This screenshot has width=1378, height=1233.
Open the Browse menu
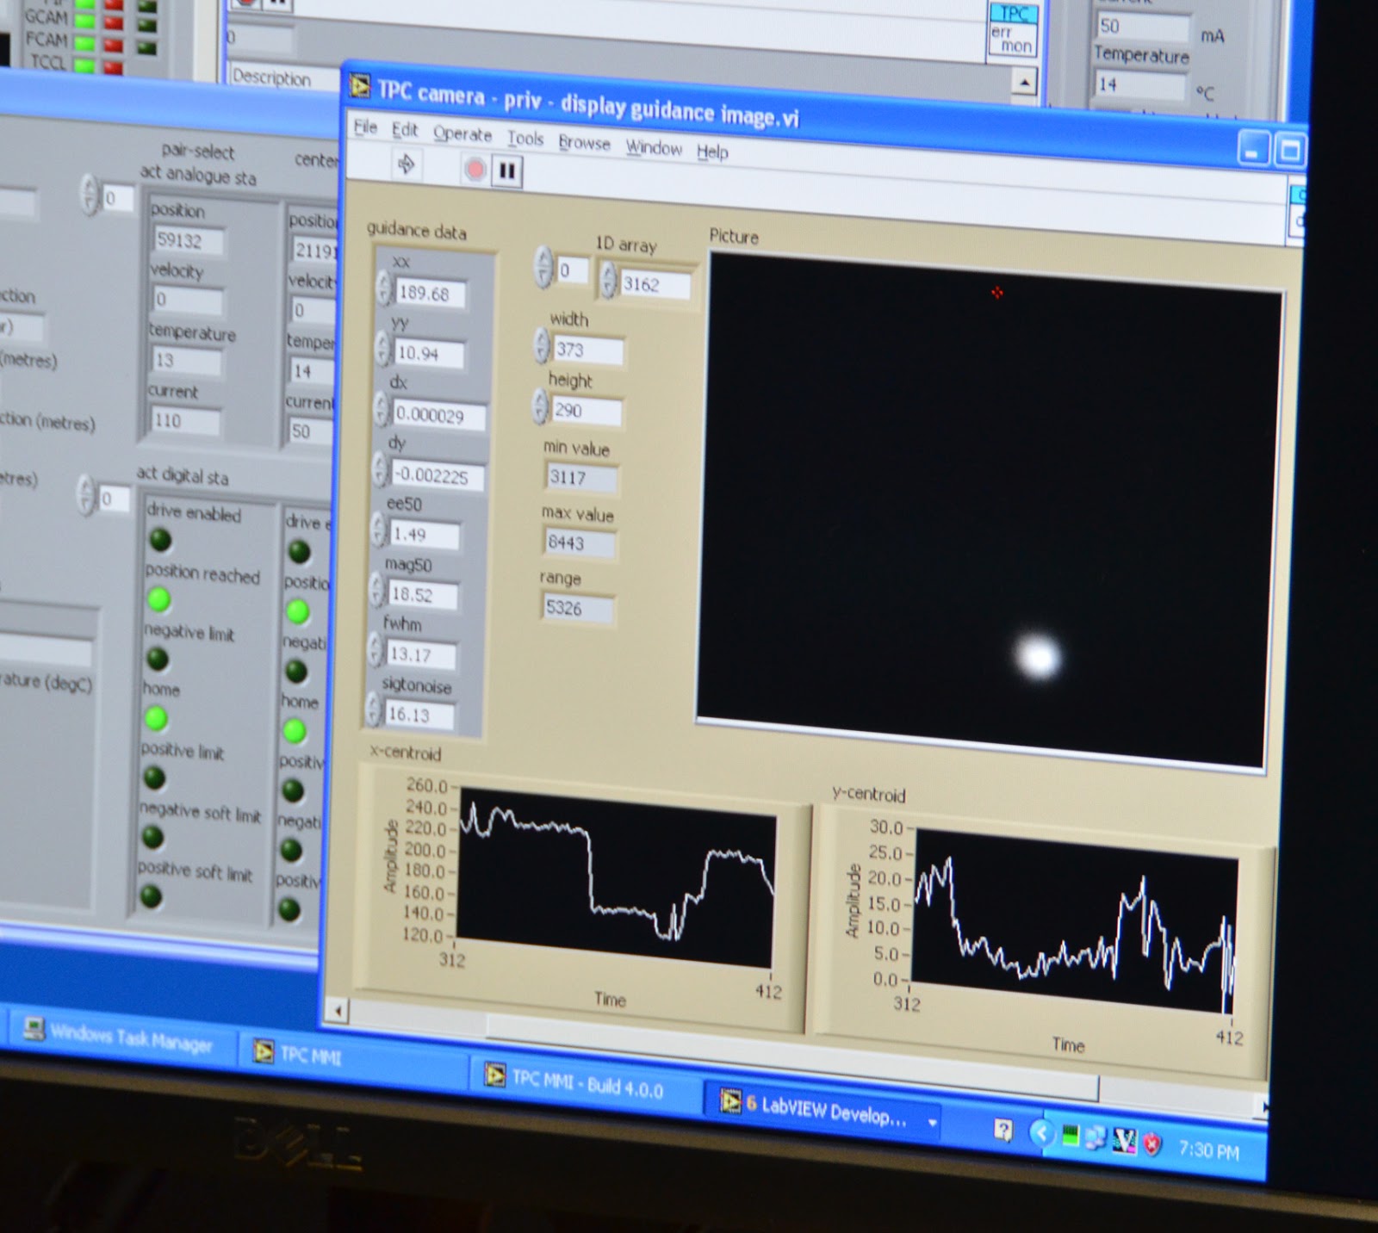point(584,143)
